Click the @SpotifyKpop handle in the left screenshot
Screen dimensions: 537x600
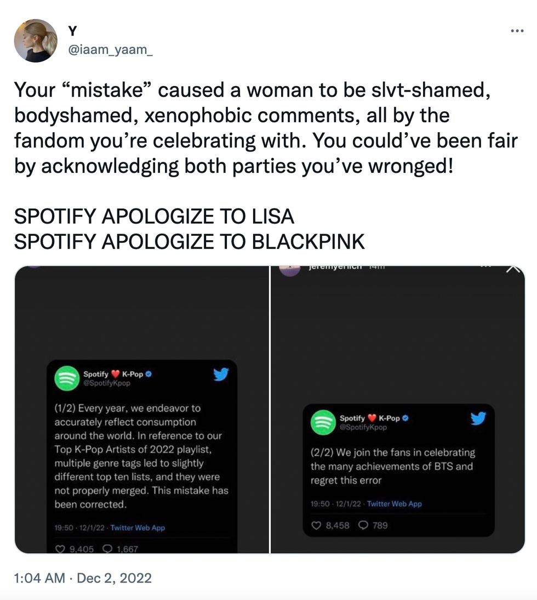[107, 383]
